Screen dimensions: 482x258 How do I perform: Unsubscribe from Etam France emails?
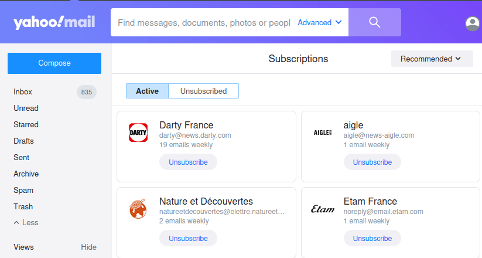pos(372,238)
